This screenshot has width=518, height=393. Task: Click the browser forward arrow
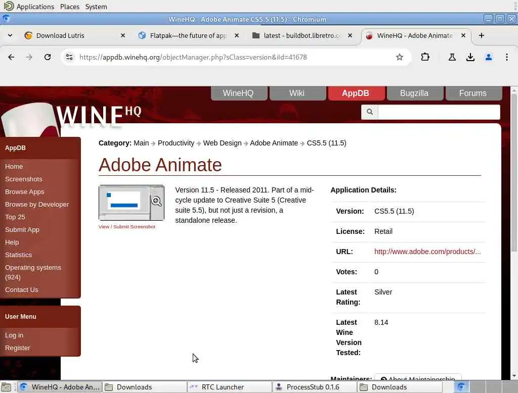pyautogui.click(x=29, y=57)
